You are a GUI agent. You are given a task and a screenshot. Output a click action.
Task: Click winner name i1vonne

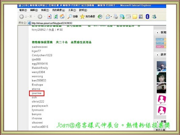(37, 118)
